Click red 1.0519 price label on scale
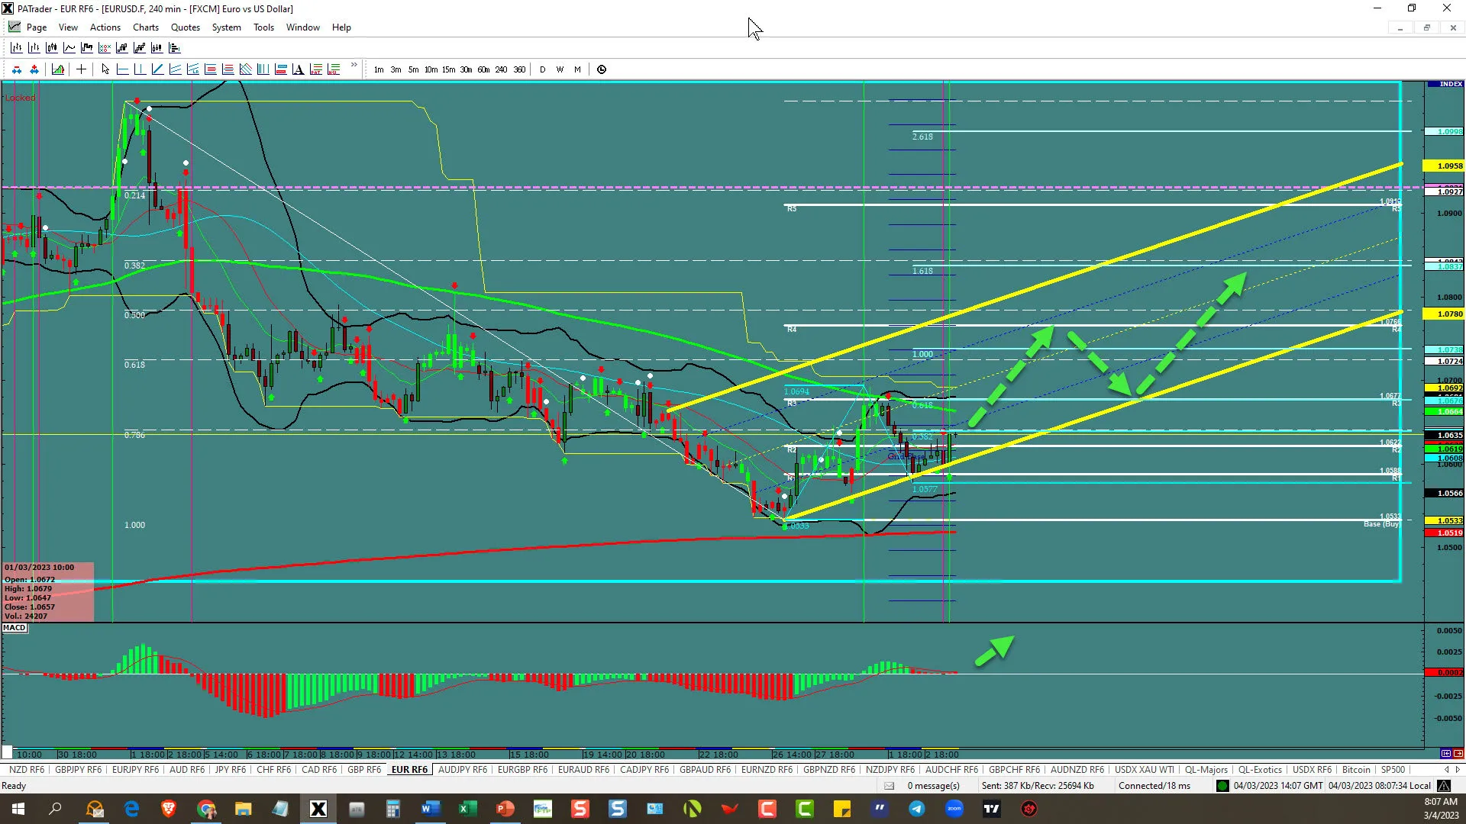 coord(1444,533)
